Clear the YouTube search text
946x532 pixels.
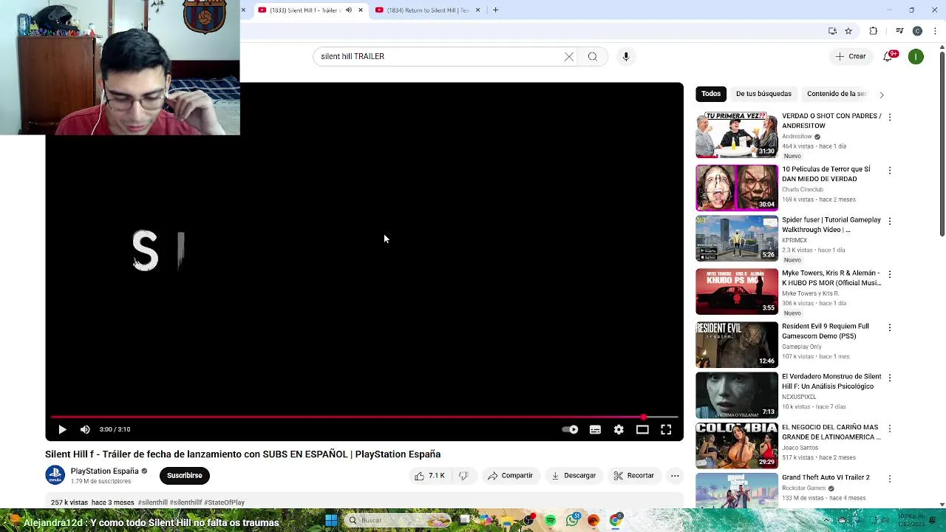[x=569, y=56]
